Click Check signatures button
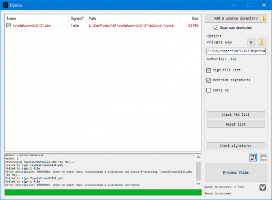 [x=236, y=146]
